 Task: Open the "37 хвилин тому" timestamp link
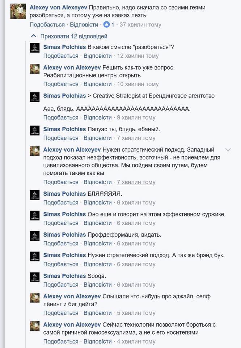(x=140, y=25)
